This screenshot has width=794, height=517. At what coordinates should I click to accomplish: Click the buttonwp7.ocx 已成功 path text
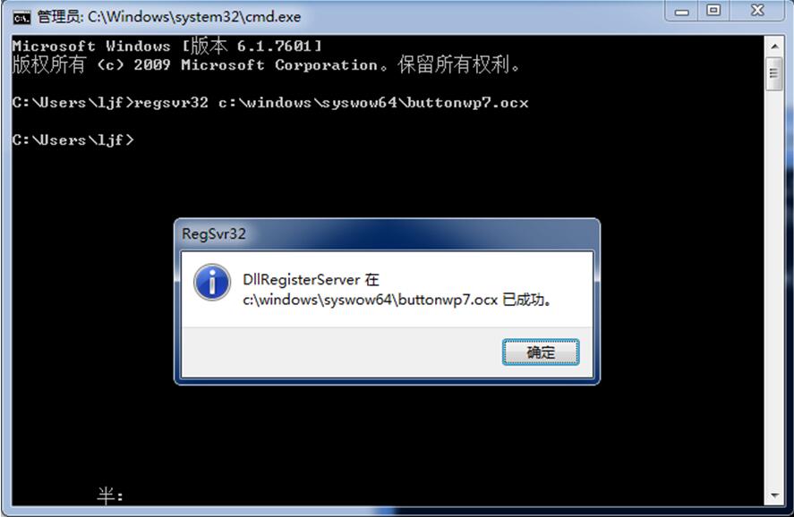coord(397,300)
